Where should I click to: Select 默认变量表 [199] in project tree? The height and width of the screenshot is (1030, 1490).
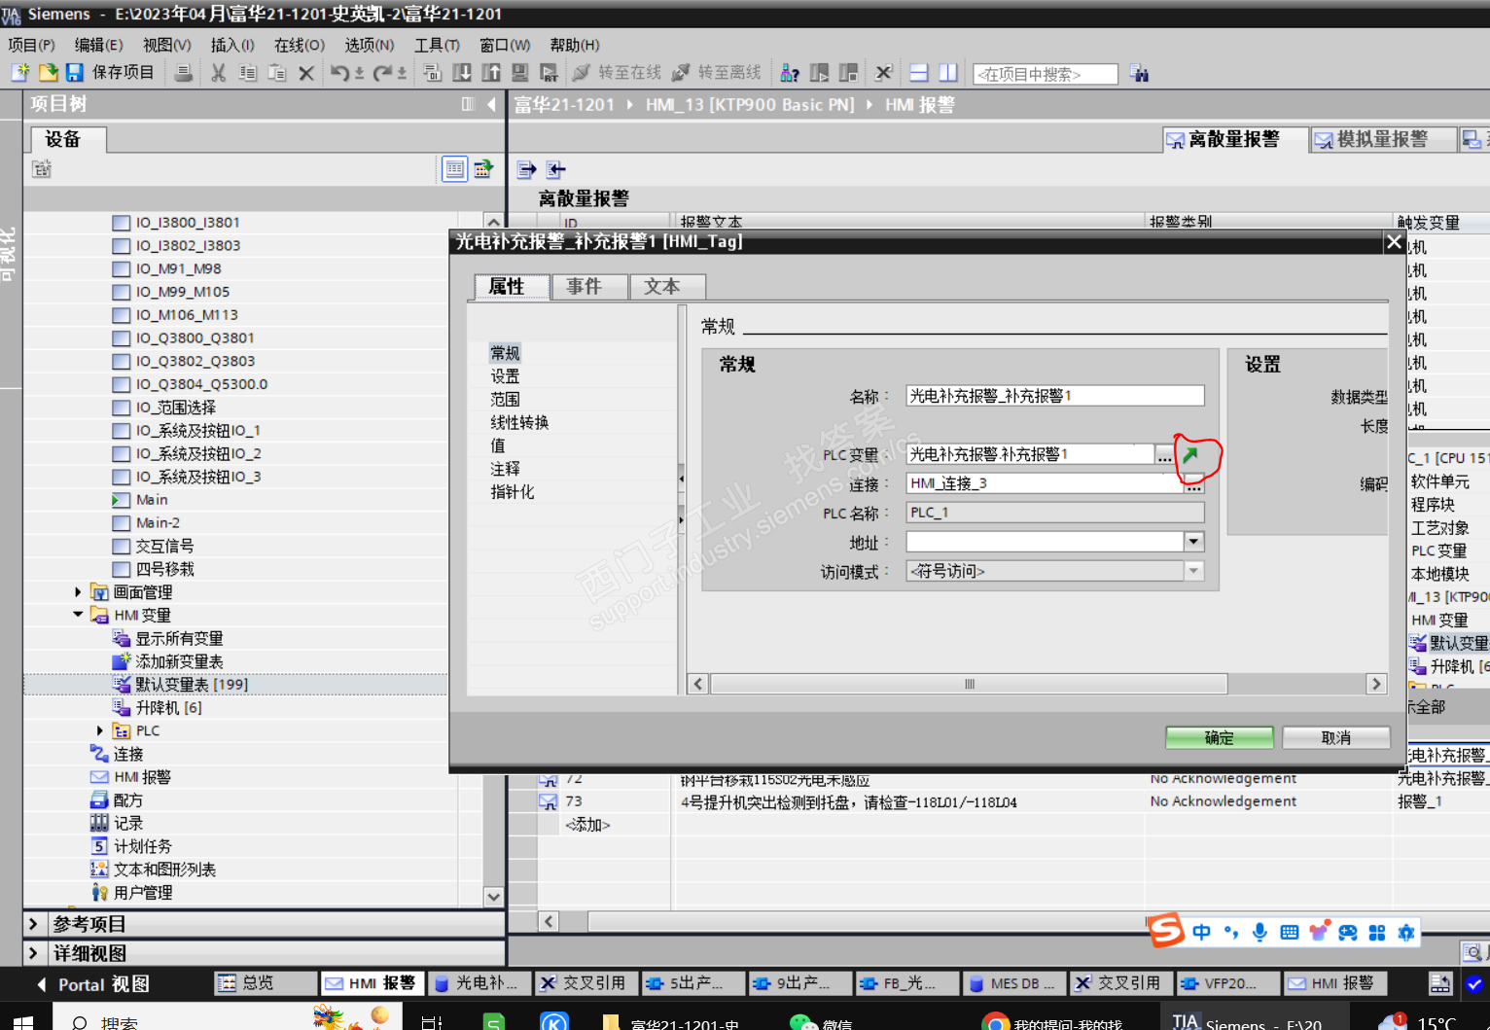point(191,685)
